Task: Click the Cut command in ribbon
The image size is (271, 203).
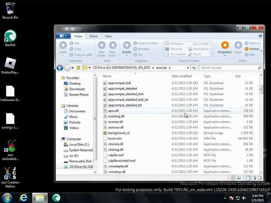Action: tap(74, 43)
